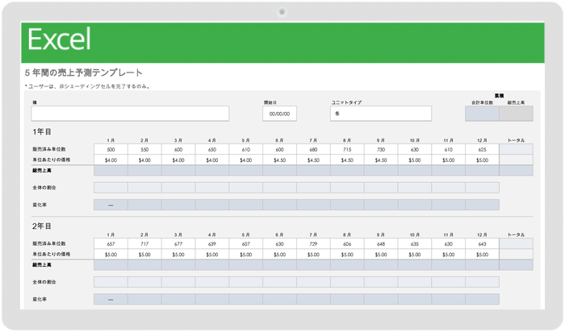Select Year 2 May units cell 607
The height and width of the screenshot is (332, 565).
point(245,243)
